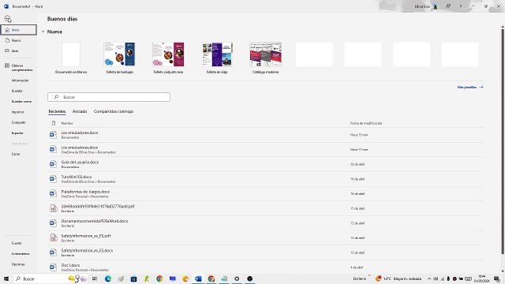Open Exportar in the sidebar

point(17,133)
